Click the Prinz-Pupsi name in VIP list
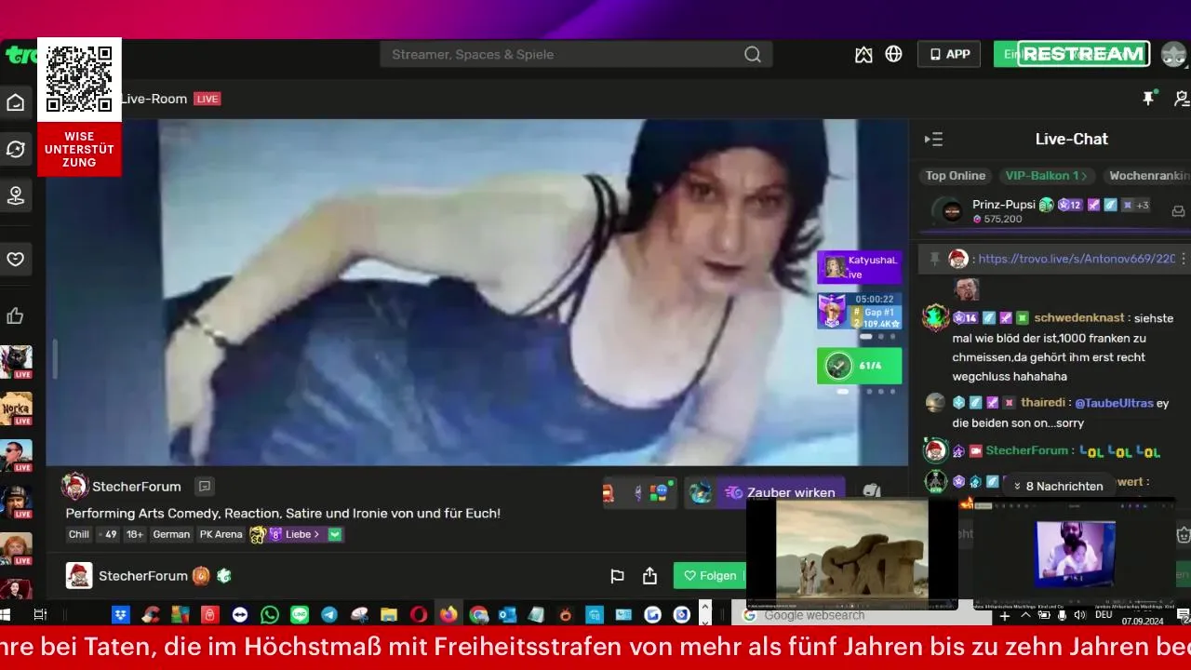This screenshot has width=1191, height=670. (1003, 205)
